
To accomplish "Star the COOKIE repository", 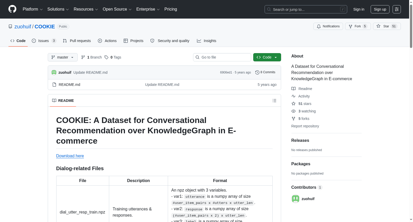I will tap(387, 26).
